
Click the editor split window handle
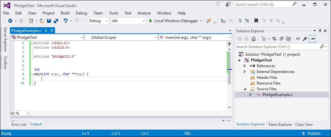pyautogui.click(x=229, y=44)
